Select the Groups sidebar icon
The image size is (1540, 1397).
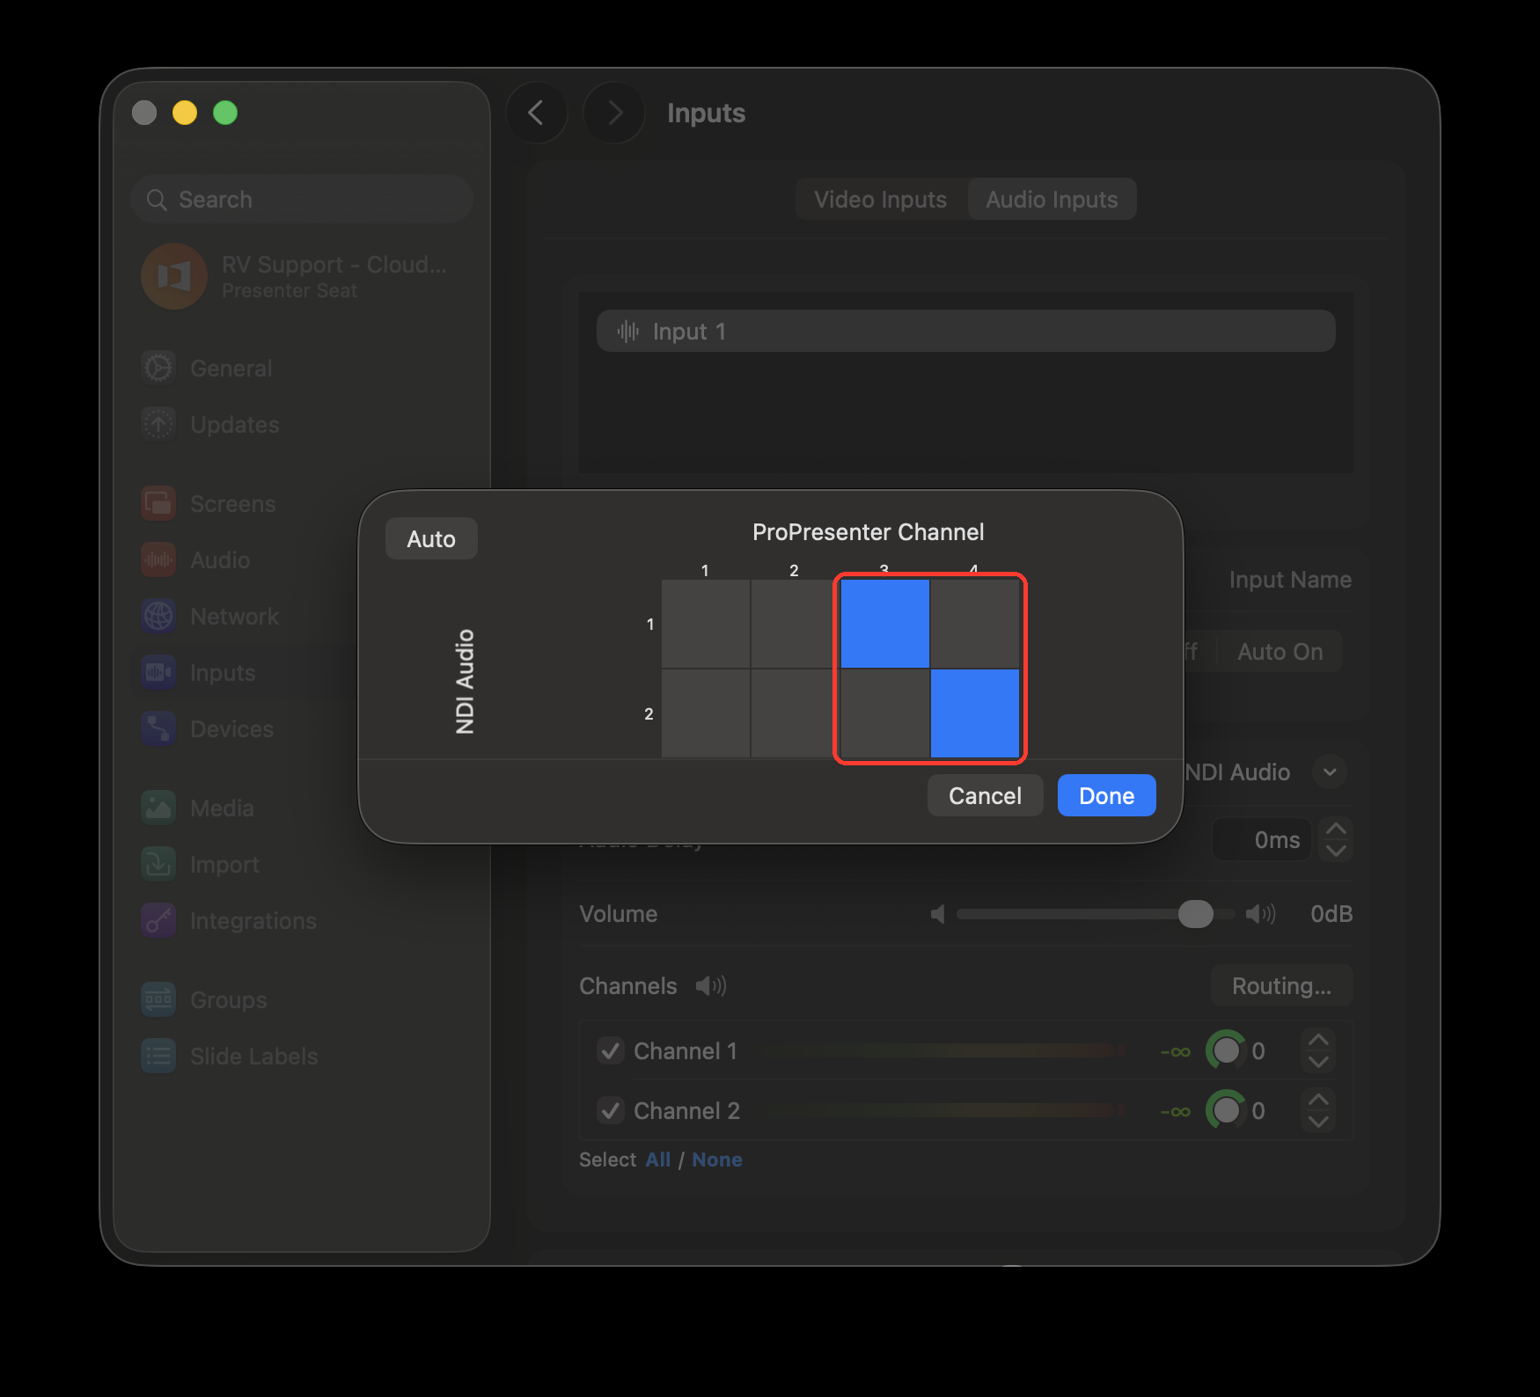[x=158, y=999]
